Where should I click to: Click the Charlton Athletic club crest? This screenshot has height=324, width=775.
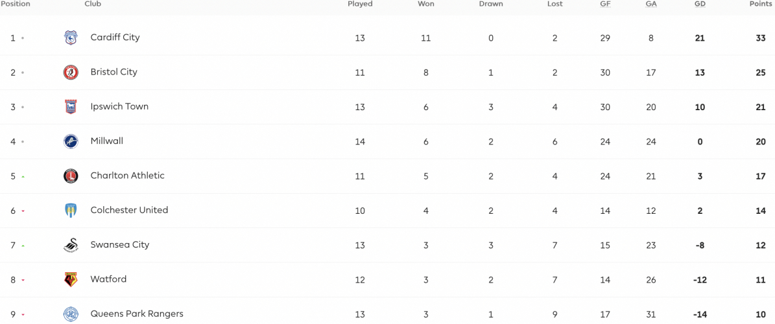click(x=71, y=176)
